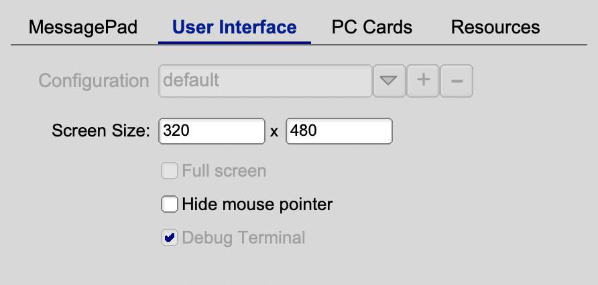Image resolution: width=598 pixels, height=285 pixels.
Task: Switch to the MessagePad tab
Action: pyautogui.click(x=83, y=27)
